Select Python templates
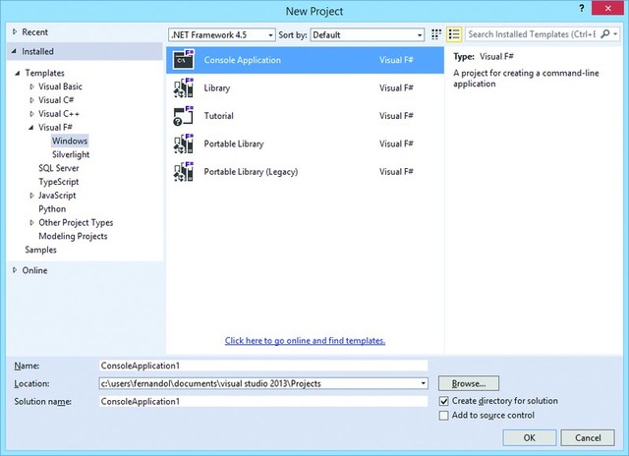Viewport: 629px width, 456px height. (x=52, y=209)
